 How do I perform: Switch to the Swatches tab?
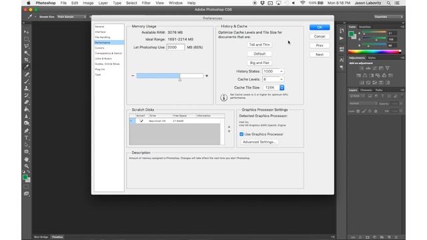point(365,27)
